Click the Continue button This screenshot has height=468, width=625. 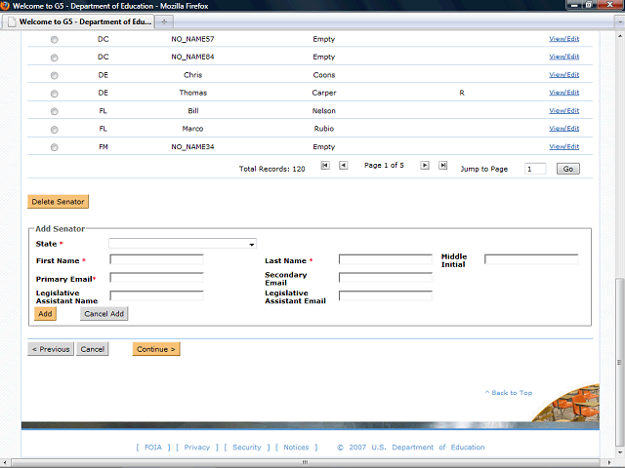[156, 349]
